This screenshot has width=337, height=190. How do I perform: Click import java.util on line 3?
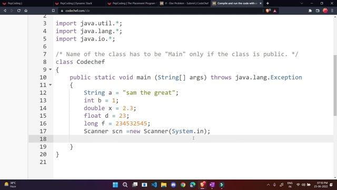[89, 23]
